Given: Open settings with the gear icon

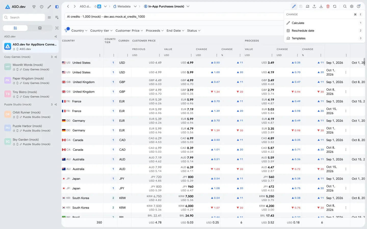Looking at the screenshot, I should pyautogui.click(x=352, y=6).
